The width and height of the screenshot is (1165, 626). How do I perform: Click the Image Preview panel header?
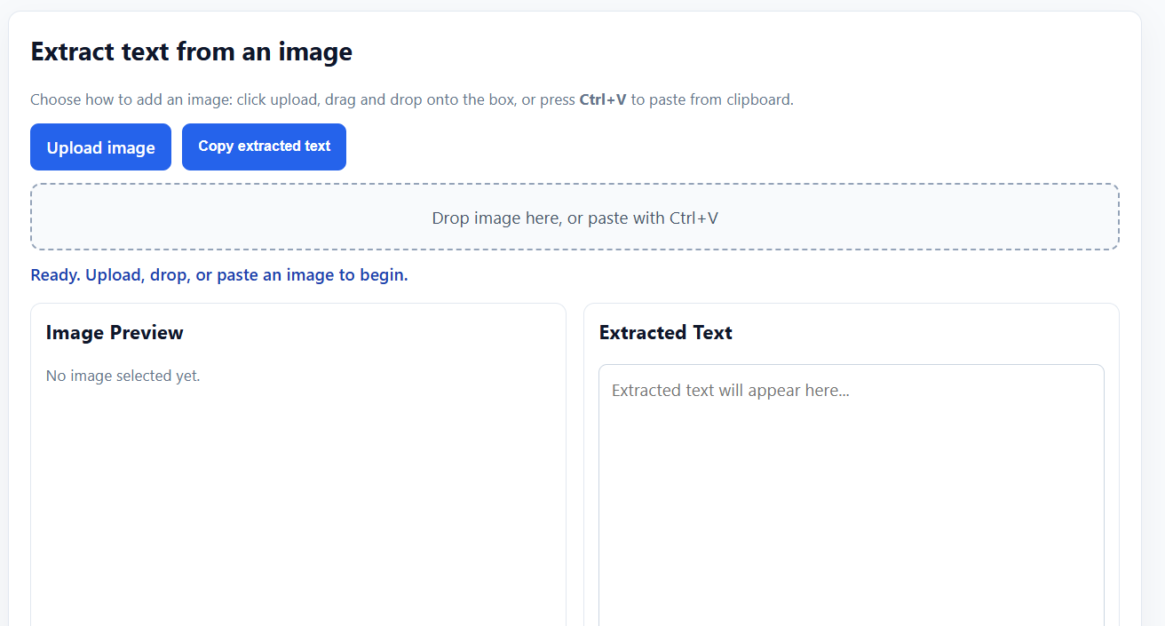[x=115, y=332]
